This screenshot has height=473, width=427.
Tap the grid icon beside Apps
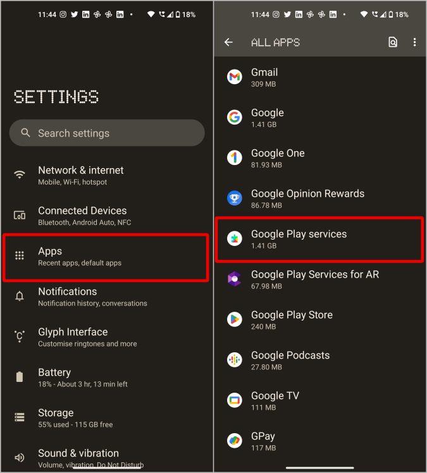(20, 255)
